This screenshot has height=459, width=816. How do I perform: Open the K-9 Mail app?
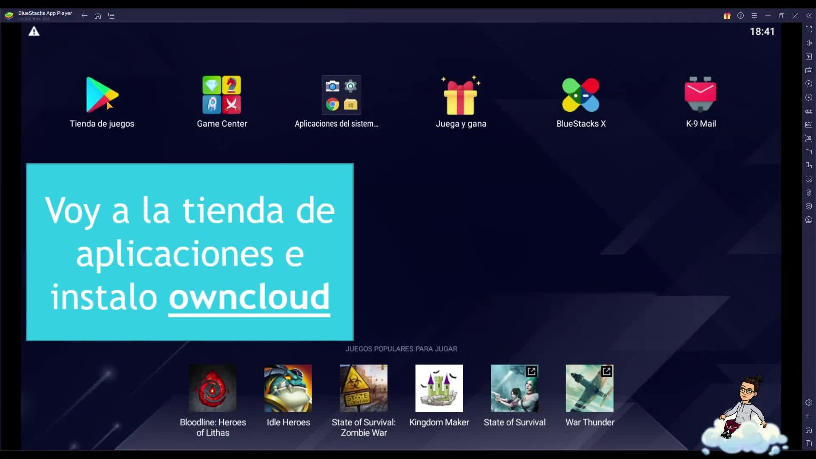click(700, 95)
